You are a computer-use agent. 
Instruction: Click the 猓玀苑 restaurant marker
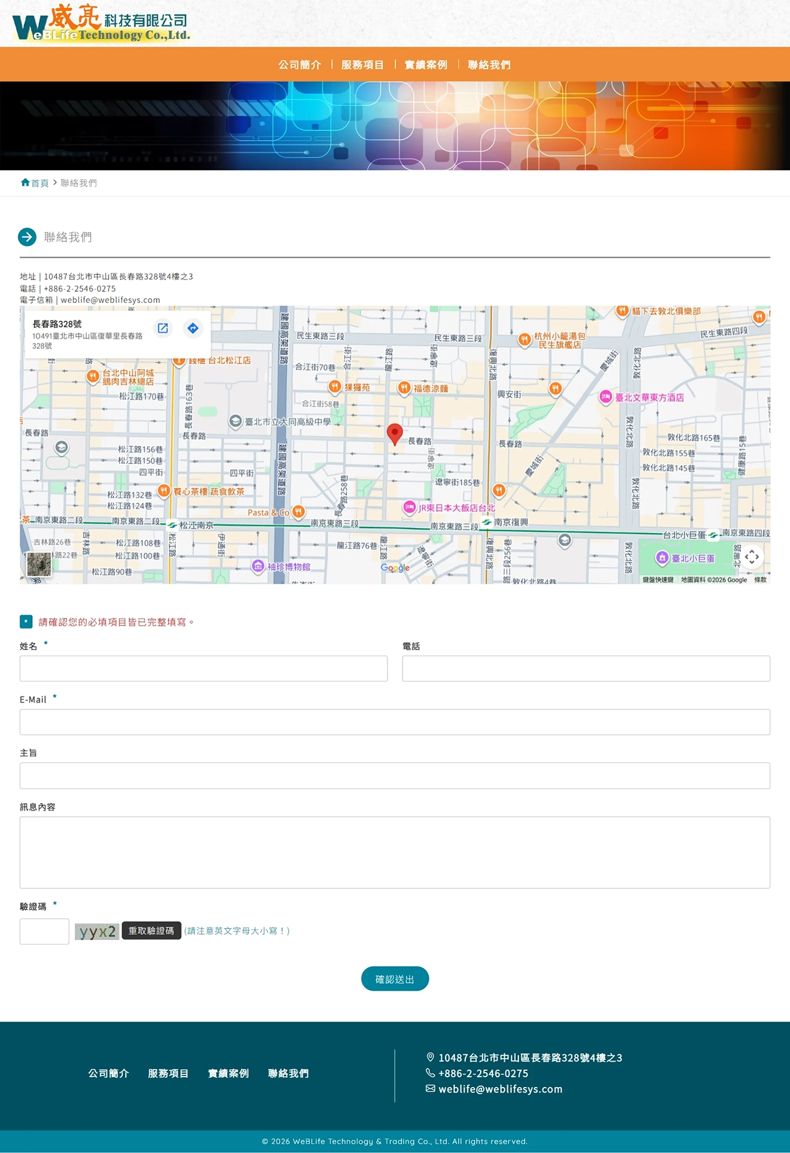[335, 387]
